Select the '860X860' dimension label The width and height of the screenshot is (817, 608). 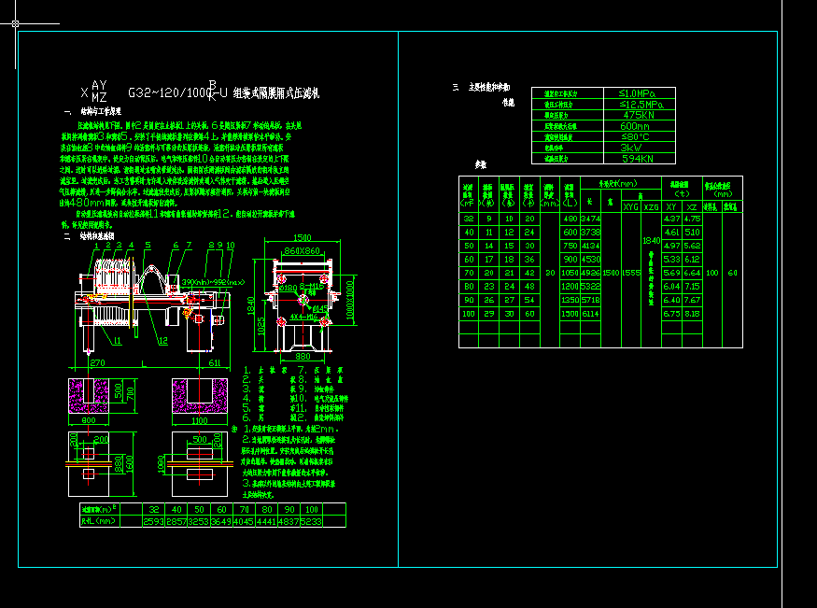coord(303,250)
